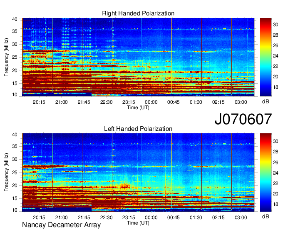
Task: Click the Left Handed Polarization spectrogram
Action: pyautogui.click(x=138, y=172)
